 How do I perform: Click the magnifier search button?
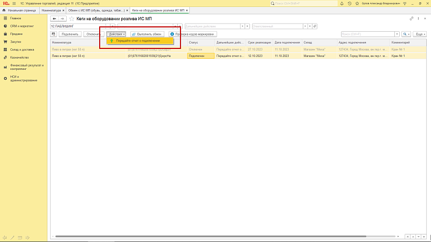pyautogui.click(x=406, y=34)
